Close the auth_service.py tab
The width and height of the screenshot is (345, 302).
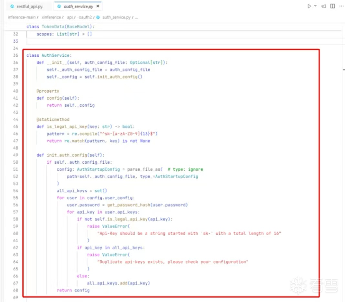pyautogui.click(x=98, y=6)
